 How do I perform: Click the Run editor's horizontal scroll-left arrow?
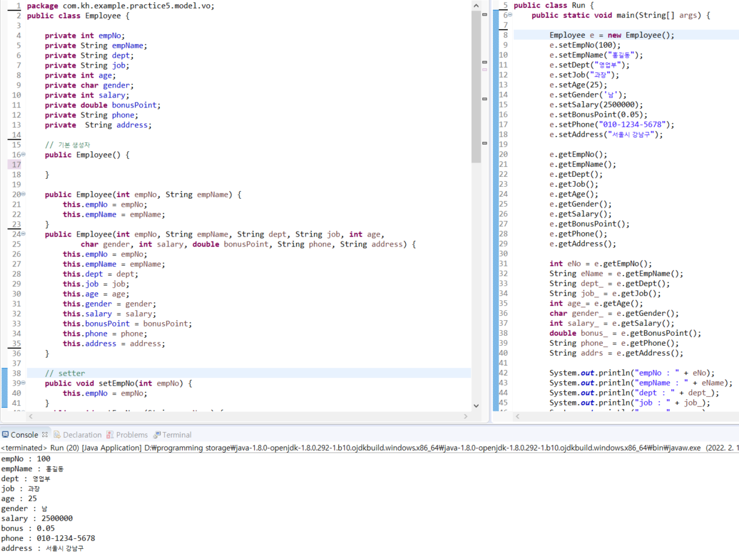pyautogui.click(x=518, y=416)
